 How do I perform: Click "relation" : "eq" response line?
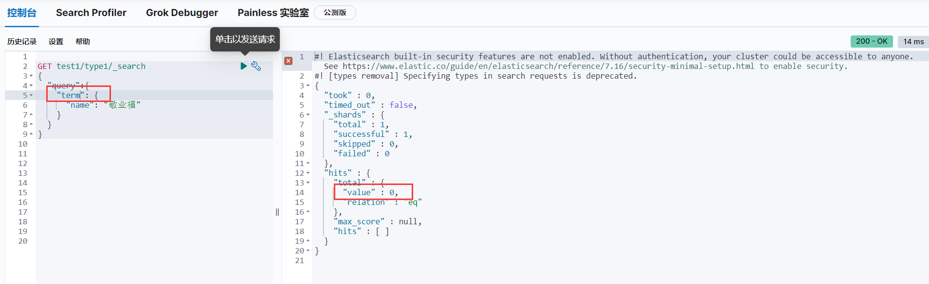[x=383, y=202]
